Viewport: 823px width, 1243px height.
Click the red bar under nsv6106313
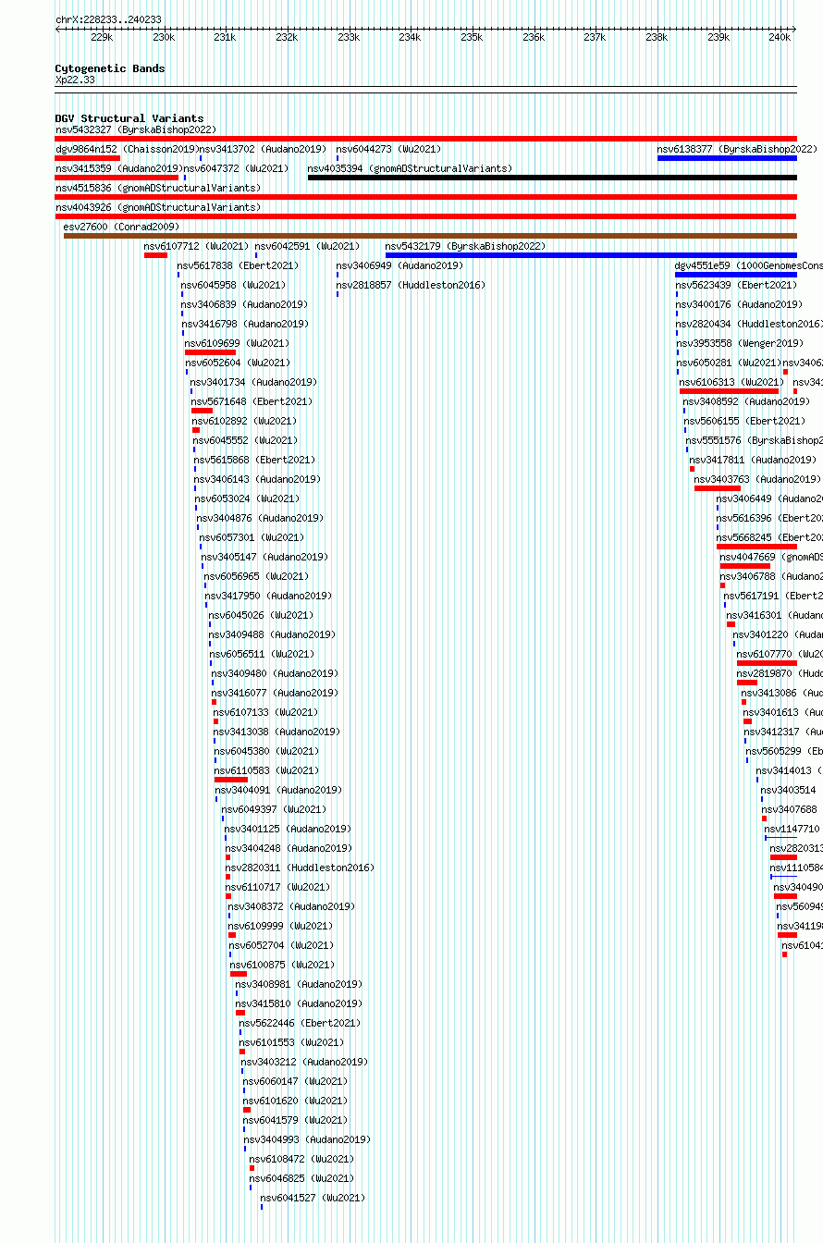tap(729, 391)
